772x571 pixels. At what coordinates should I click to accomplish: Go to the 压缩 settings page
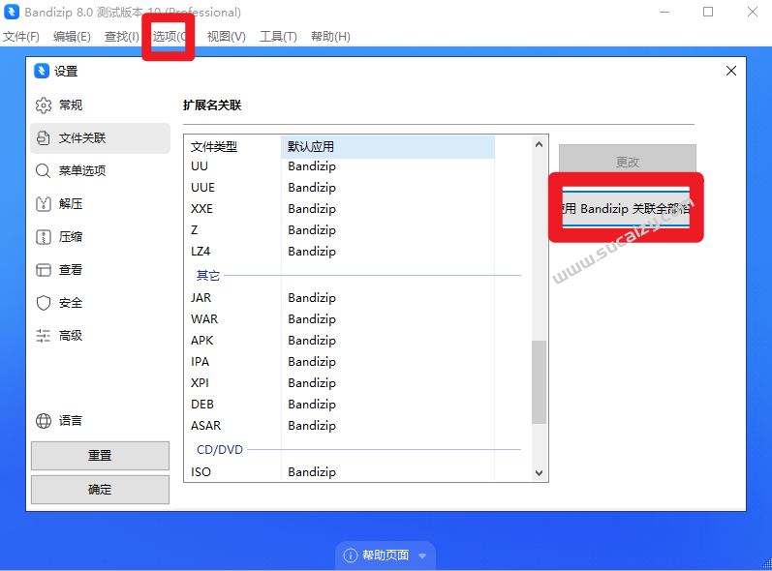point(101,237)
